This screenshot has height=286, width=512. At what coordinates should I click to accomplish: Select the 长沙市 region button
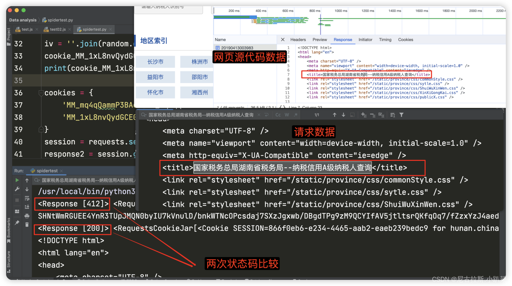coord(155,62)
